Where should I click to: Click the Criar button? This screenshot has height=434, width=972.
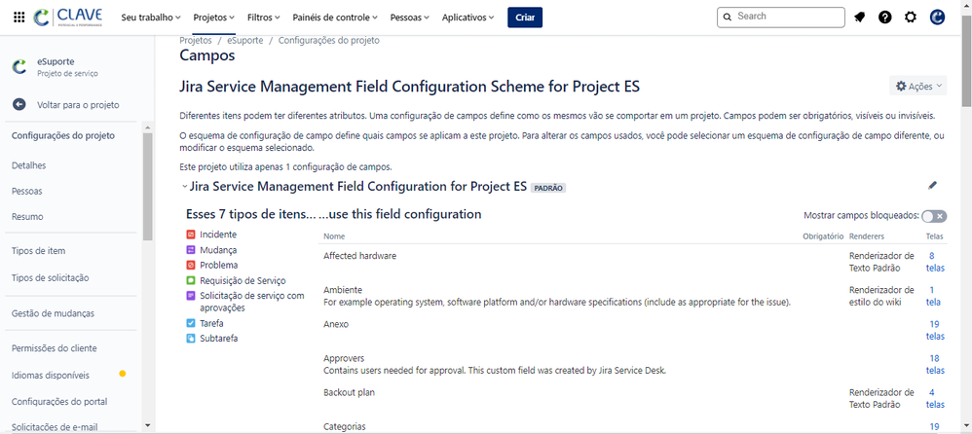pyautogui.click(x=524, y=18)
